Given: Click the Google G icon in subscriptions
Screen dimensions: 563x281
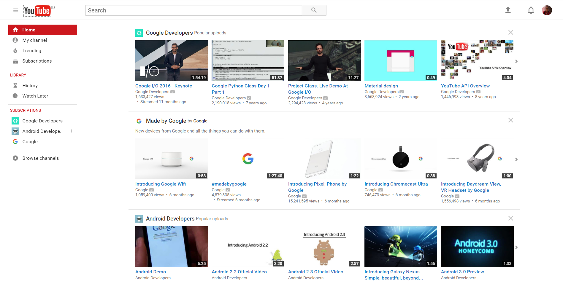Looking at the screenshot, I should click(15, 141).
